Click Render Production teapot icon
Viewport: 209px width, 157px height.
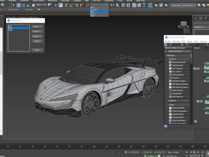[x=166, y=5]
